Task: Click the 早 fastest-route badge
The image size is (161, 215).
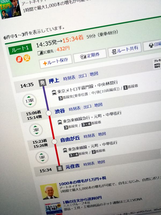Action: pos(19,59)
